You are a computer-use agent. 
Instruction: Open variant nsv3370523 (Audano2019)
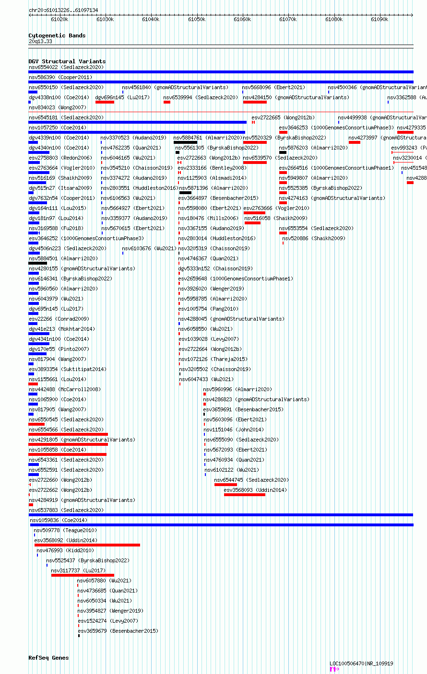coord(134,138)
